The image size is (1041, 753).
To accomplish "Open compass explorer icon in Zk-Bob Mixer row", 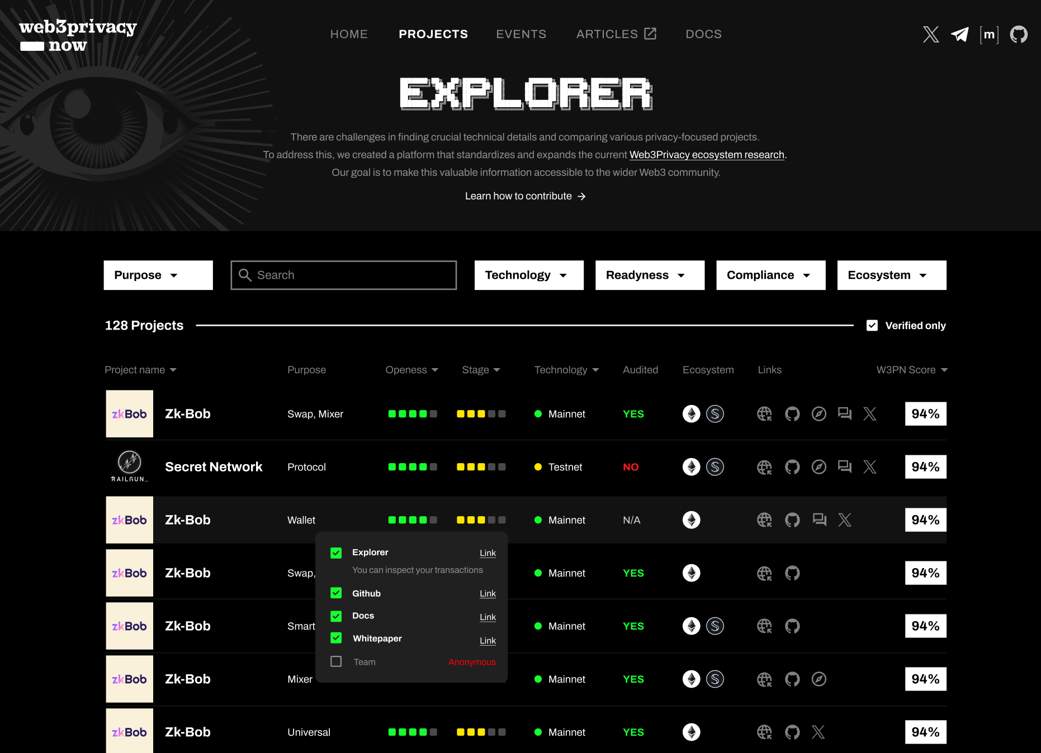I will [819, 679].
